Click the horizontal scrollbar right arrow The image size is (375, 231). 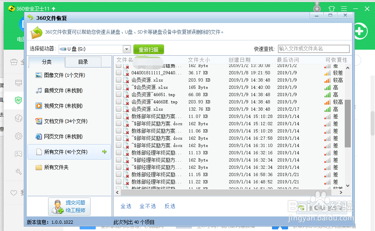coord(341,192)
